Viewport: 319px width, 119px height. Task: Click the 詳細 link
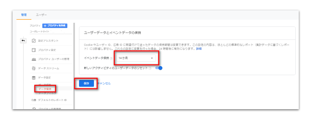199,49
